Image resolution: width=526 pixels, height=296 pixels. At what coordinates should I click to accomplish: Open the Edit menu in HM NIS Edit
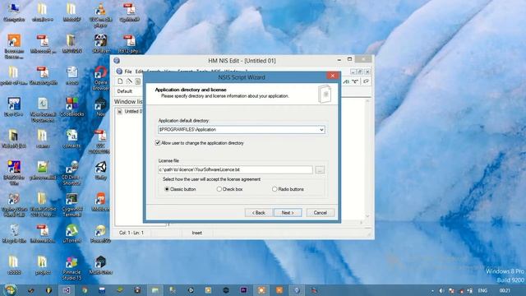139,72
